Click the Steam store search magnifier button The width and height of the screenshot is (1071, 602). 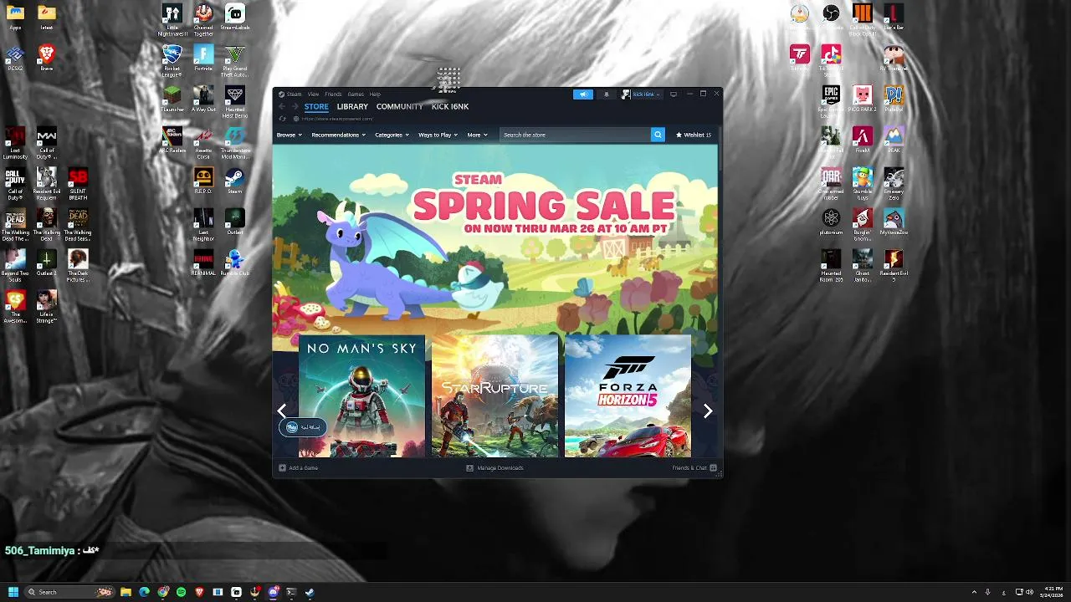pyautogui.click(x=658, y=135)
